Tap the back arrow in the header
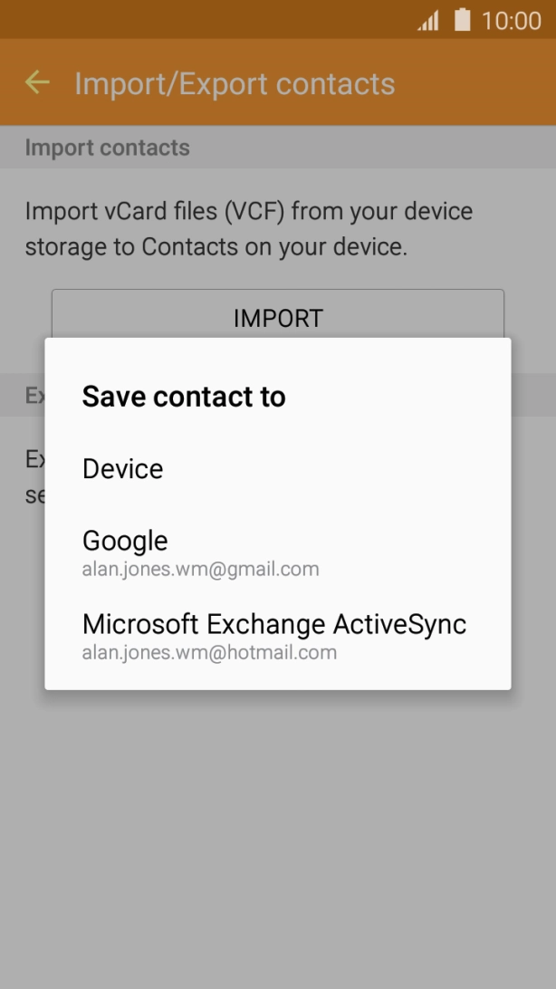The height and width of the screenshot is (989, 556). tap(37, 83)
